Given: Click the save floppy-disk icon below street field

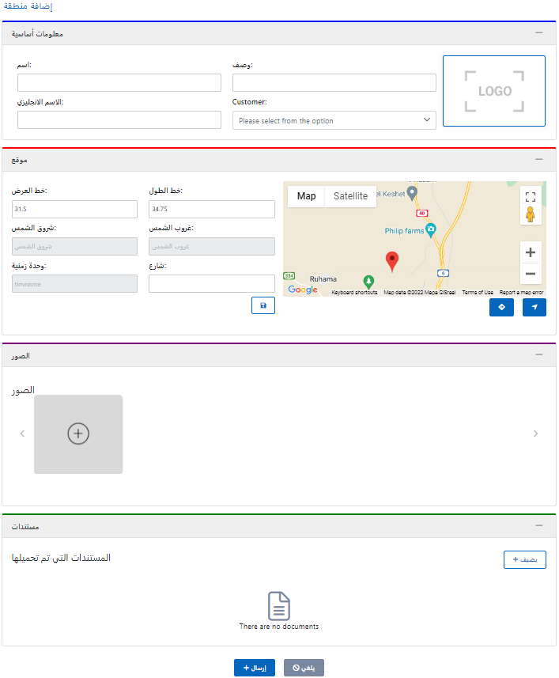Looking at the screenshot, I should [x=263, y=305].
